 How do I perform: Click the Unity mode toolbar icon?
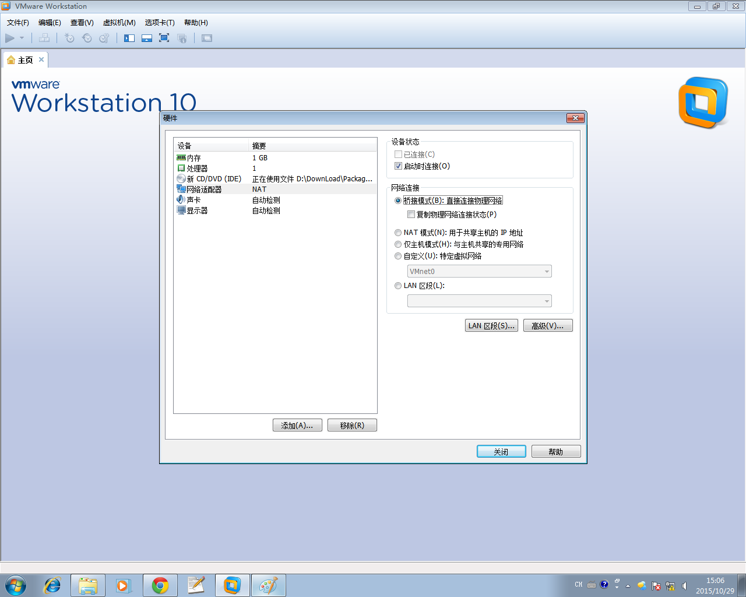[182, 38]
